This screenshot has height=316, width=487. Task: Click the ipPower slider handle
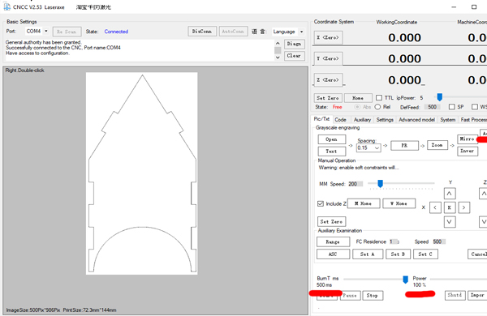click(x=439, y=97)
